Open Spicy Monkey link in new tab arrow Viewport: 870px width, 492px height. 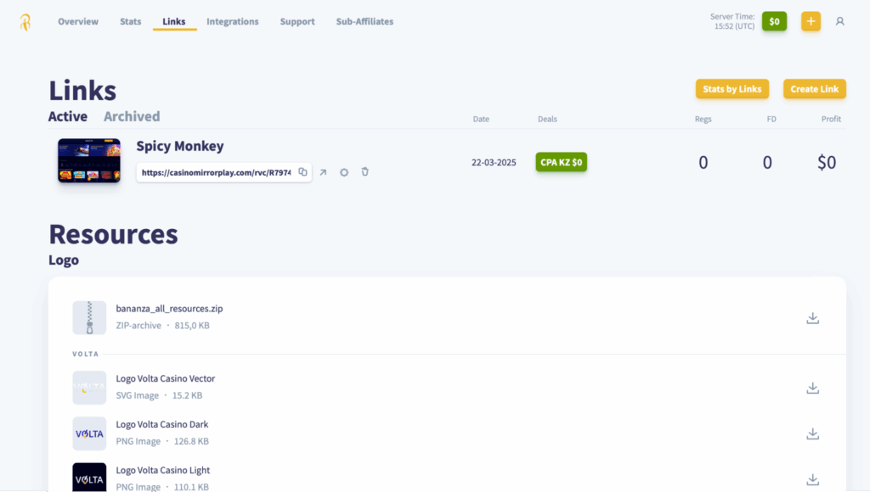tap(323, 172)
